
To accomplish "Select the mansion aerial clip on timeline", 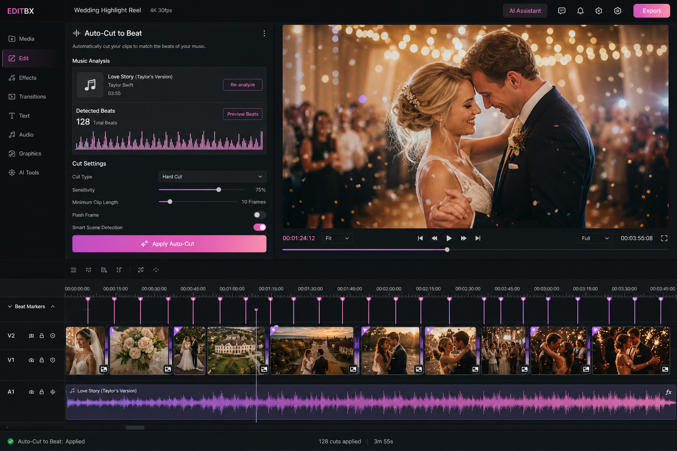I will [x=236, y=351].
